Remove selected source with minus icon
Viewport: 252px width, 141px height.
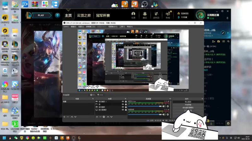click(x=100, y=117)
